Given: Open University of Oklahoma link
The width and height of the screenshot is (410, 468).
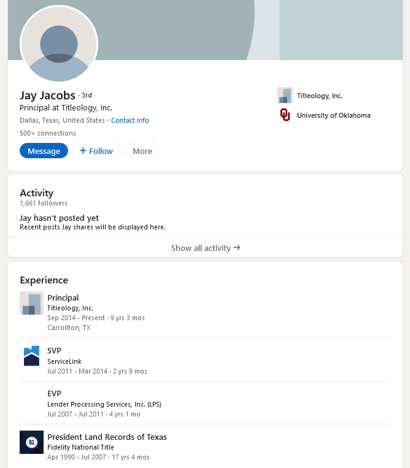Looking at the screenshot, I should click(333, 115).
